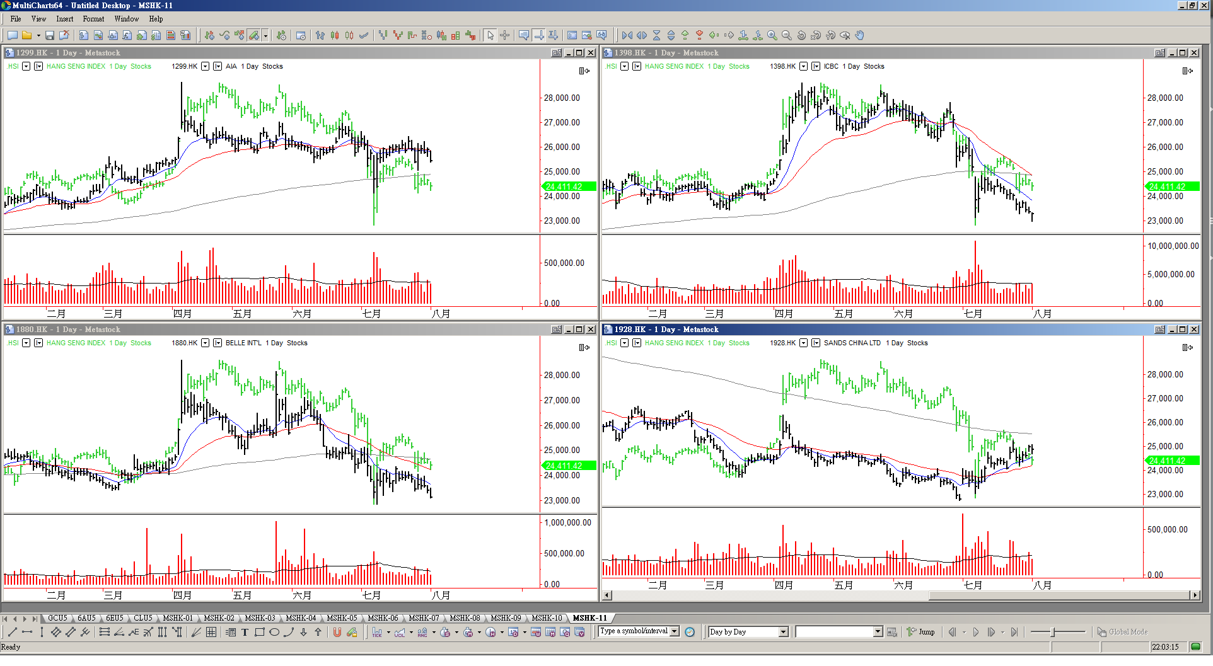
Task: Open the Format menu
Action: (93, 19)
